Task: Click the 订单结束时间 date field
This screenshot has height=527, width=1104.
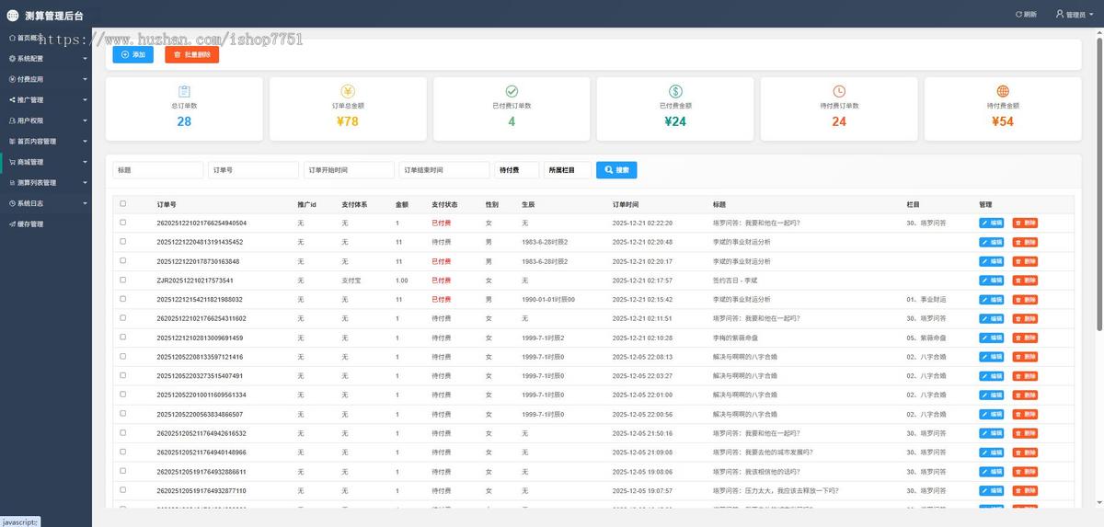Action: (x=444, y=170)
